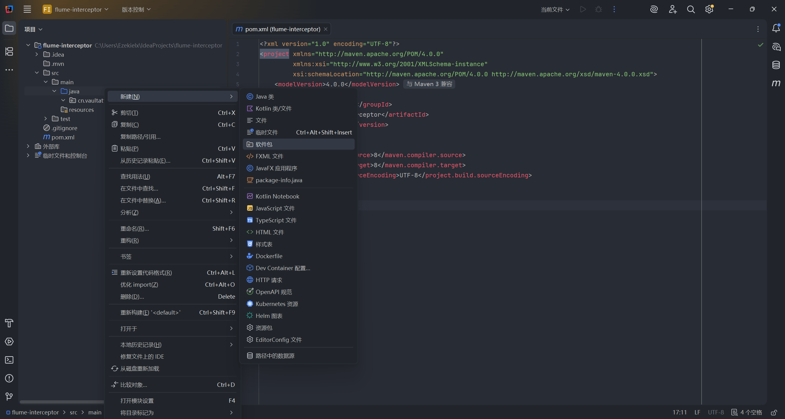785x419 pixels.
Task: Click src breadcrumb in status bar
Action: click(x=74, y=412)
